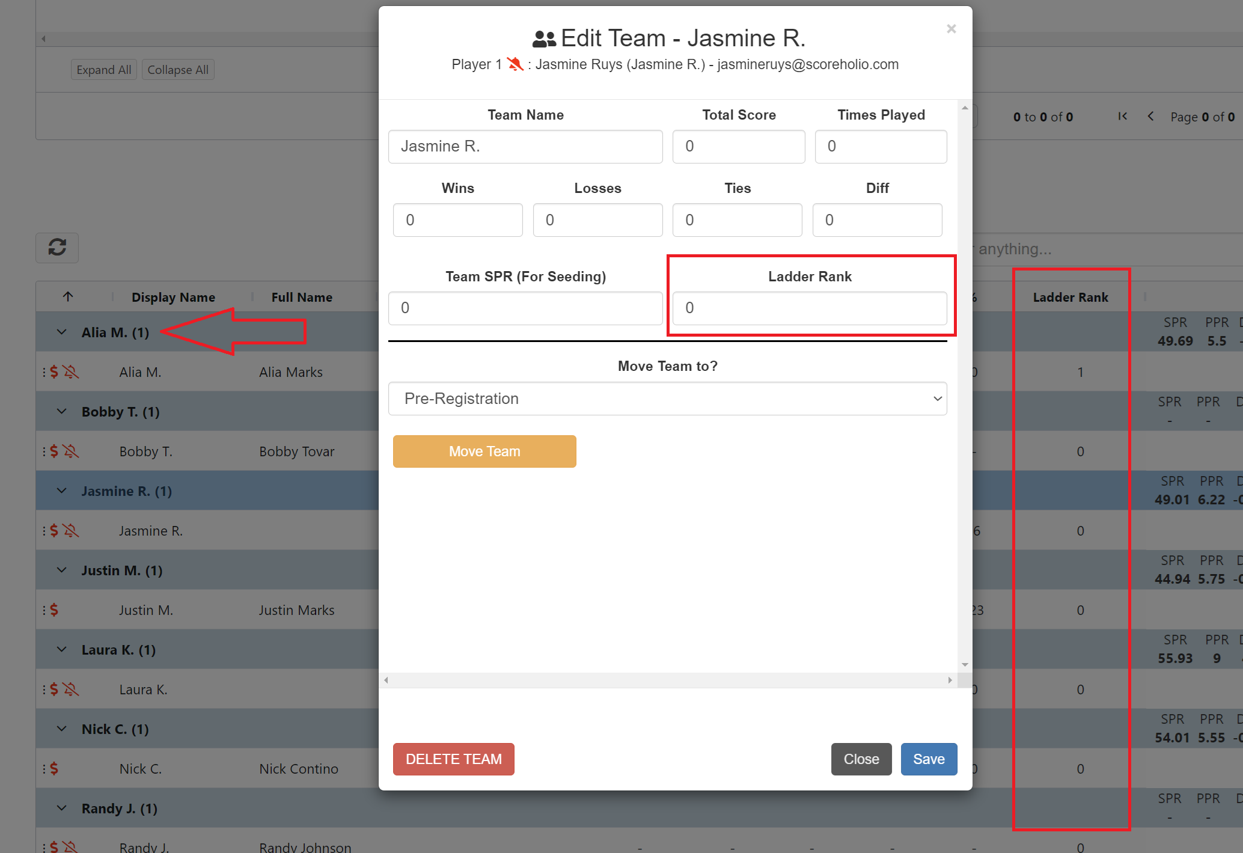
Task: Click the sort ascending arrow column header
Action: coord(68,296)
